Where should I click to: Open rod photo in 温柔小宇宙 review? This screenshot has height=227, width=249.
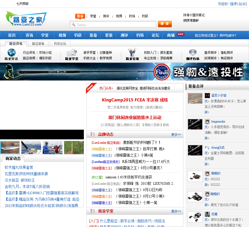pyautogui.click(x=195, y=98)
